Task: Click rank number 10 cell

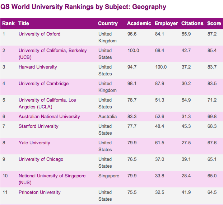Action: coord(5,176)
